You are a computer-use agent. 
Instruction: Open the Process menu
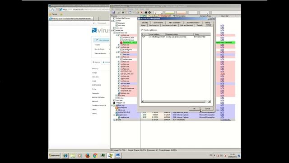coord(131,9)
